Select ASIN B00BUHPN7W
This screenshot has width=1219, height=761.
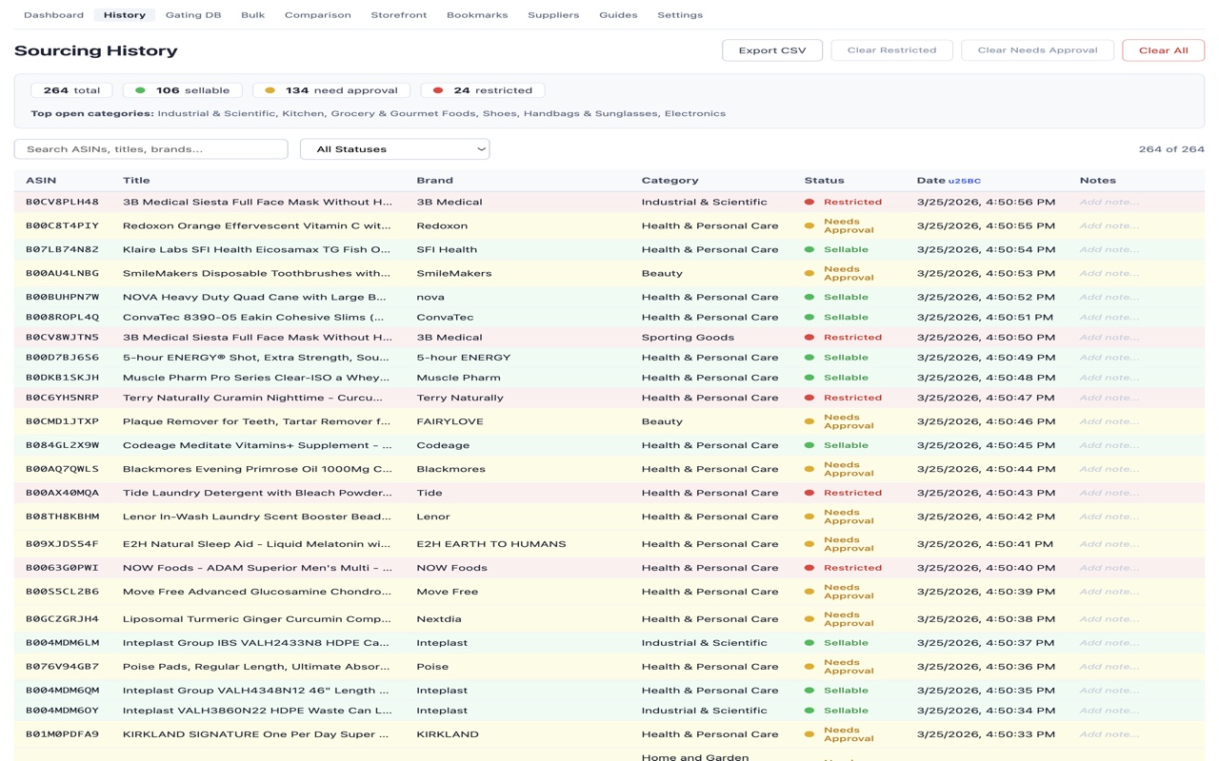click(x=62, y=298)
